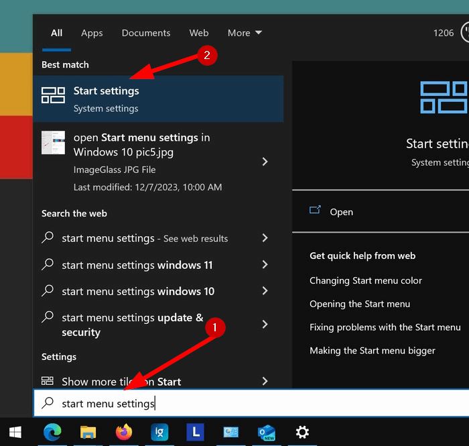The height and width of the screenshot is (446, 469).
Task: Click search icon beside 'See web results'
Action: pyautogui.click(x=48, y=237)
